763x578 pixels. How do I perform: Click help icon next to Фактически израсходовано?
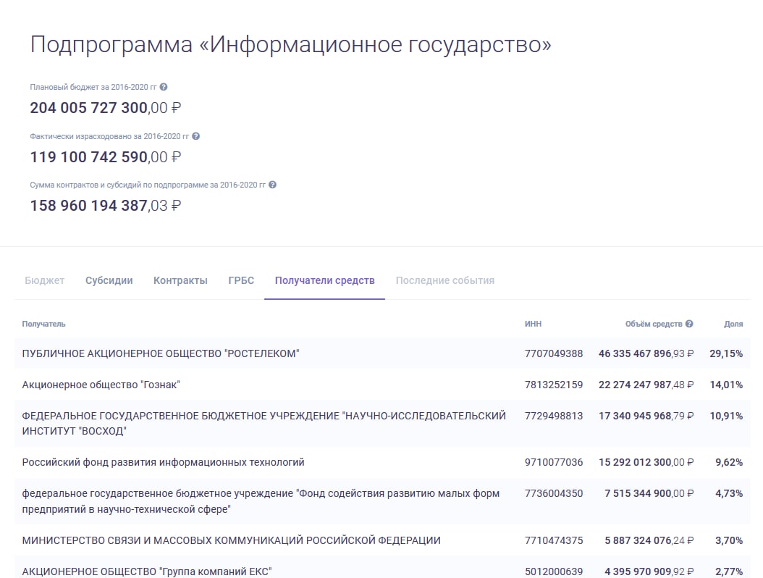point(195,136)
